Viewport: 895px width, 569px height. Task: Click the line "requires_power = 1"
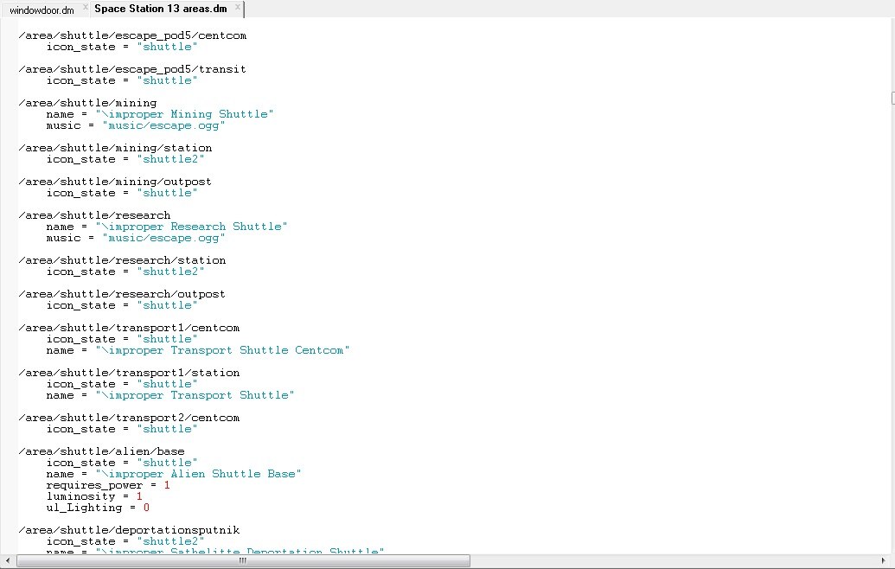click(108, 485)
